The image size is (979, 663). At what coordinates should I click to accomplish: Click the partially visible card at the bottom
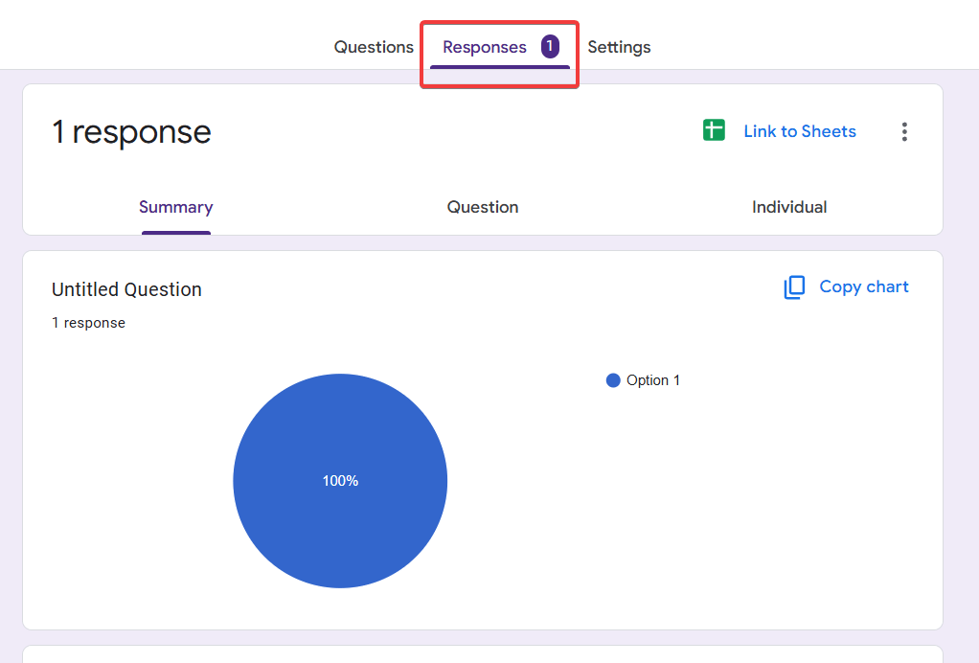[x=482, y=654]
